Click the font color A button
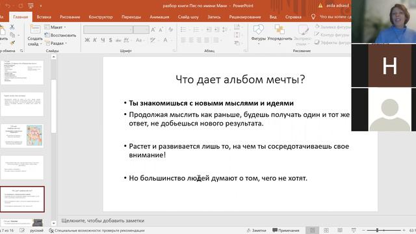 [x=165, y=40]
